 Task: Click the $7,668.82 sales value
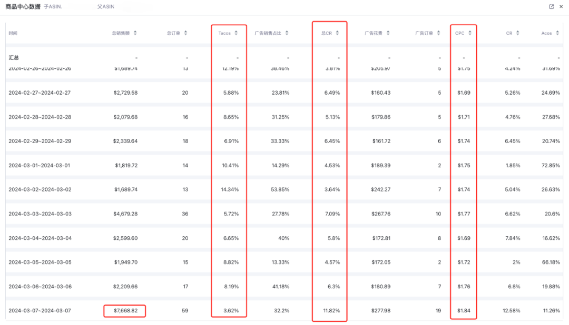click(x=125, y=310)
